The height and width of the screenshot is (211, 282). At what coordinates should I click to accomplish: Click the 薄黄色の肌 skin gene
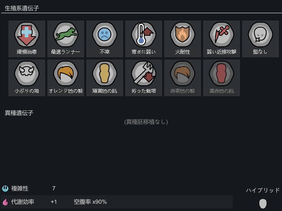[x=105, y=78]
